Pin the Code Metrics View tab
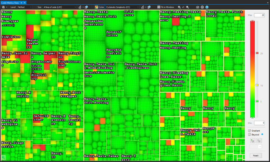The height and width of the screenshot is (162, 270). [22, 3]
